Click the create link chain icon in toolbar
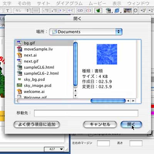This screenshot has height=154, width=154. tap(80, 10)
